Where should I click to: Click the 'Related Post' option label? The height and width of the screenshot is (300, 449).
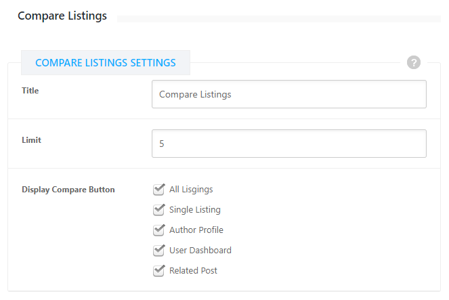(193, 271)
